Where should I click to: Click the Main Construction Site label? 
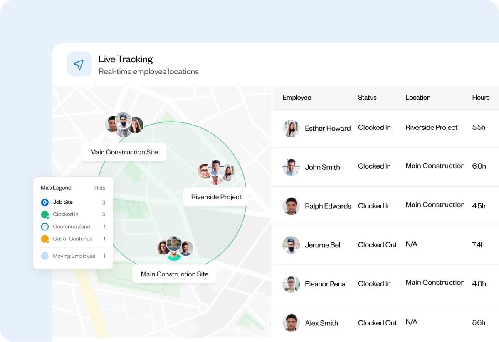(124, 152)
